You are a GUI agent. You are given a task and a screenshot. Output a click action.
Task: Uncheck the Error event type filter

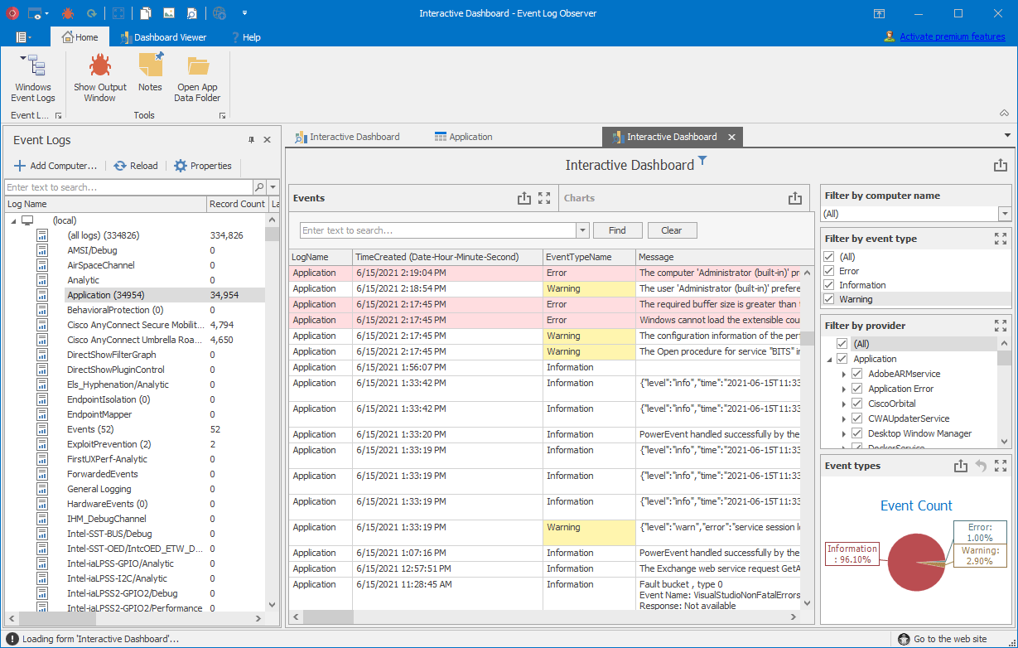tap(829, 271)
